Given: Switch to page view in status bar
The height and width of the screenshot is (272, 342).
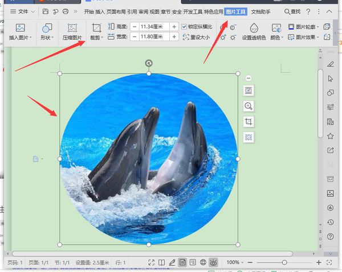Looking at the screenshot, I should coord(182,262).
